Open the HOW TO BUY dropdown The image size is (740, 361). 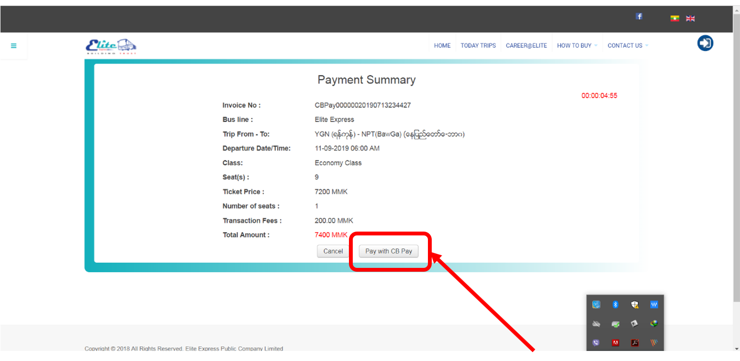574,45
